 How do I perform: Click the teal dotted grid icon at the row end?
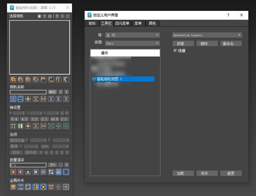pyautogui.click(x=66, y=126)
